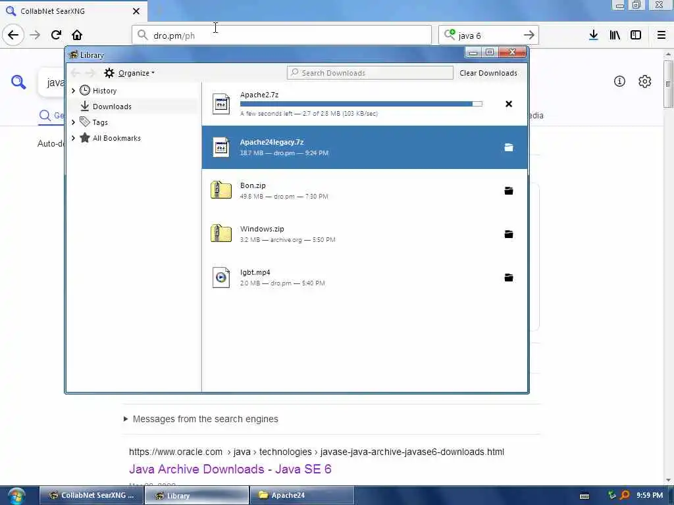Image resolution: width=674 pixels, height=505 pixels.
Task: Click the Apache2.7z download progress bar
Action: tap(361, 104)
